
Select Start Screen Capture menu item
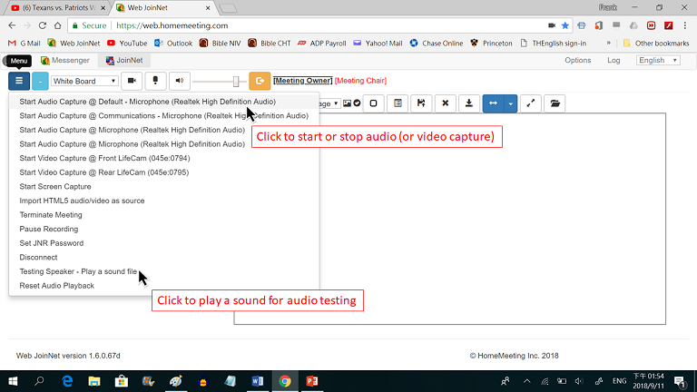click(55, 187)
